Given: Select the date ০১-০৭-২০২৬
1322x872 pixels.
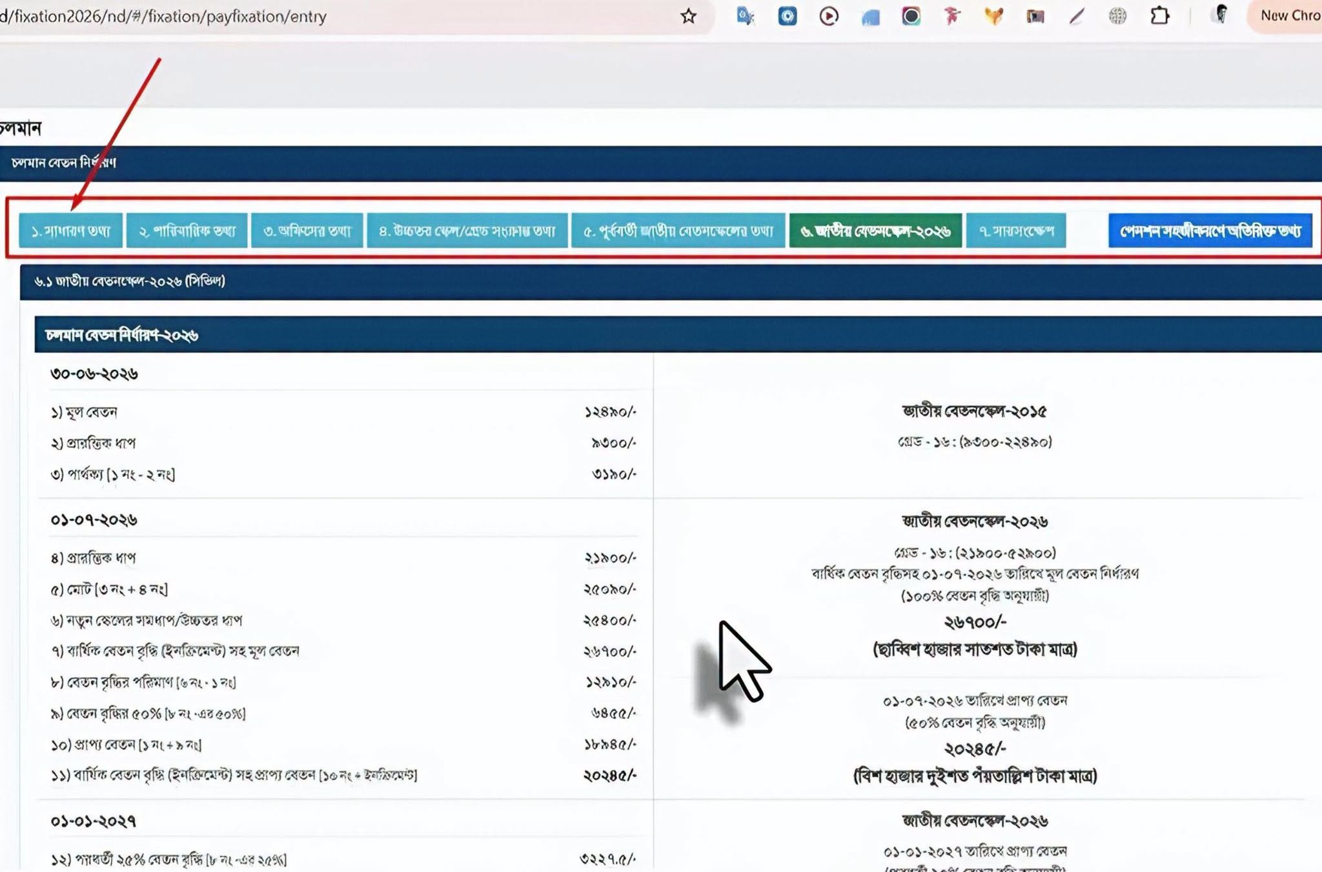Looking at the screenshot, I should (94, 520).
